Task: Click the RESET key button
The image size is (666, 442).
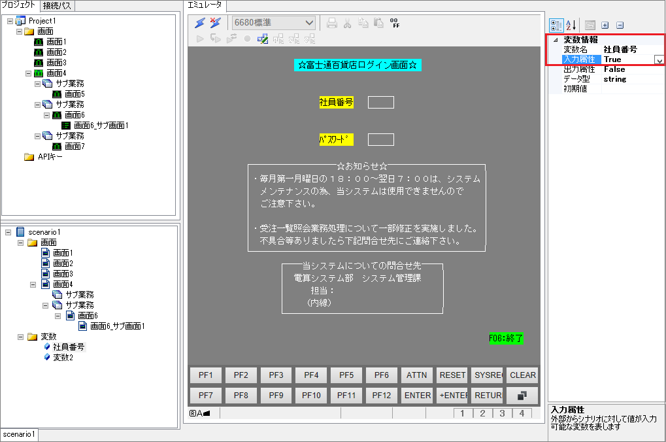Action: point(452,375)
